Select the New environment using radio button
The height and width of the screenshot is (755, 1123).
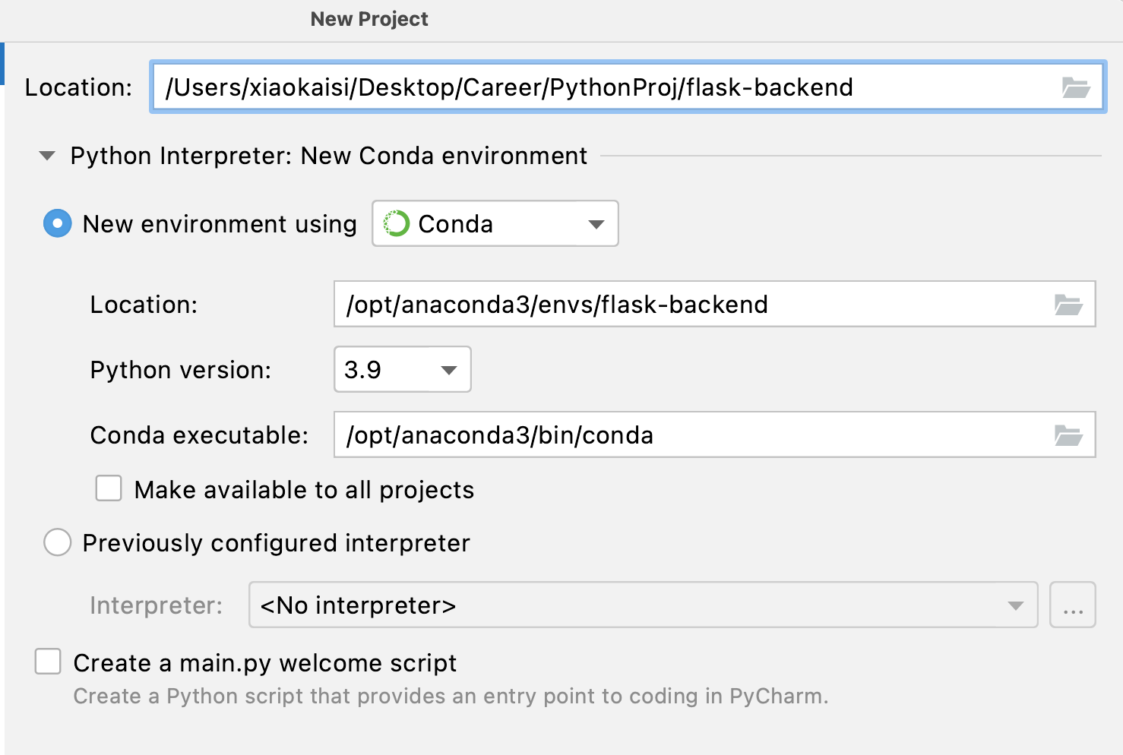[x=58, y=224]
